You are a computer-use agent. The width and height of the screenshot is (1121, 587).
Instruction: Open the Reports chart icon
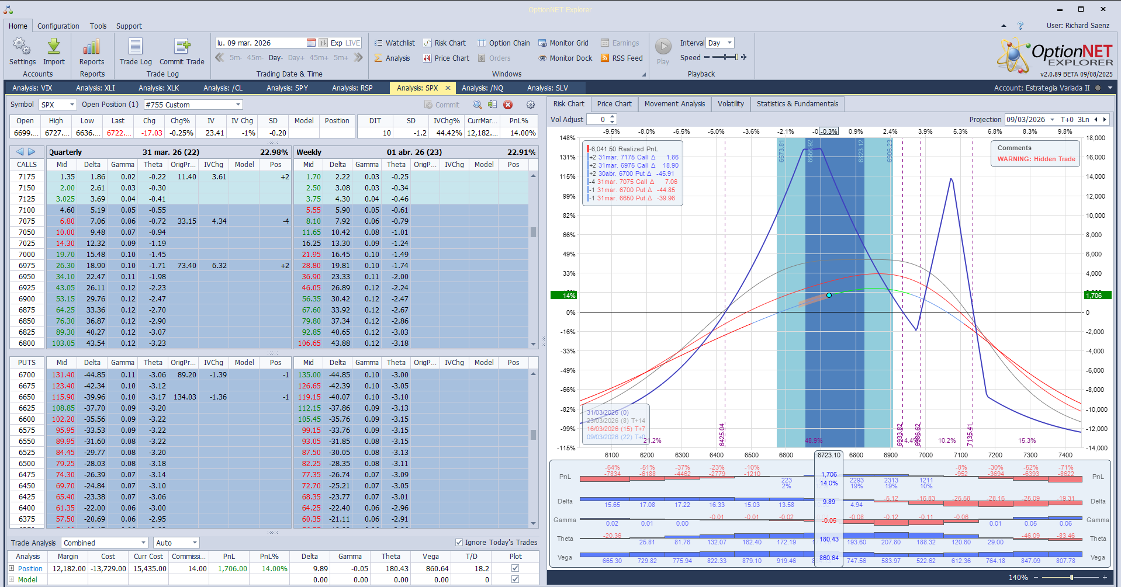pyautogui.click(x=92, y=47)
